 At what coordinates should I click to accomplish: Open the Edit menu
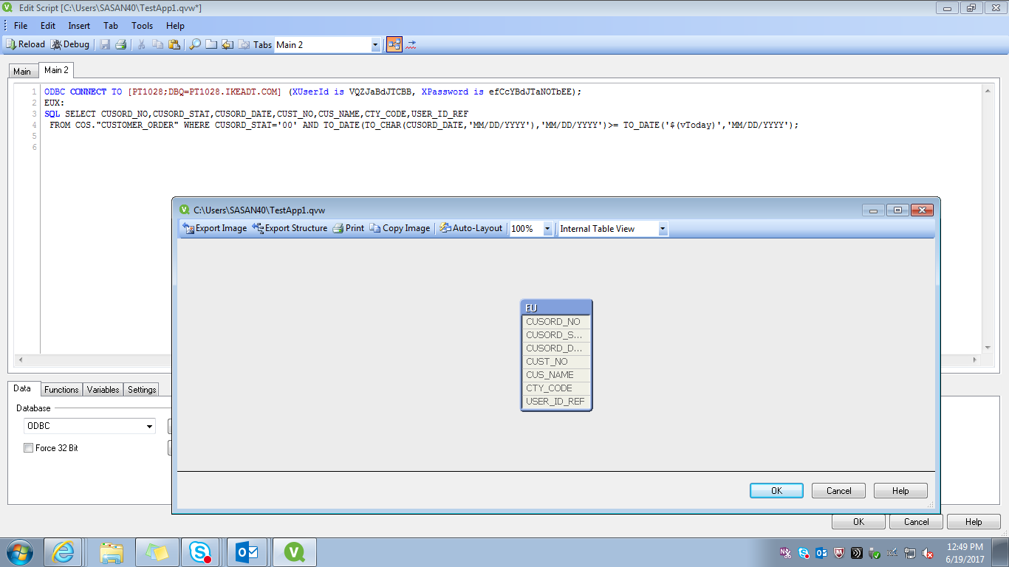[48, 25]
